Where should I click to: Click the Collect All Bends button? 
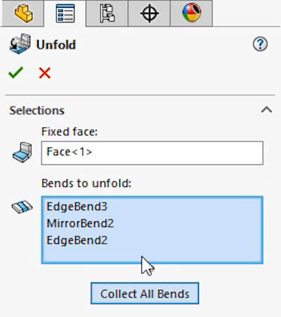click(145, 293)
